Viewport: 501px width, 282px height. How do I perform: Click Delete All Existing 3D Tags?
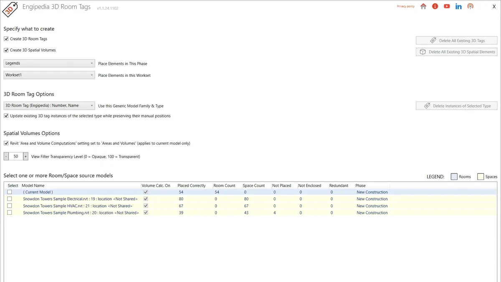pyautogui.click(x=456, y=41)
